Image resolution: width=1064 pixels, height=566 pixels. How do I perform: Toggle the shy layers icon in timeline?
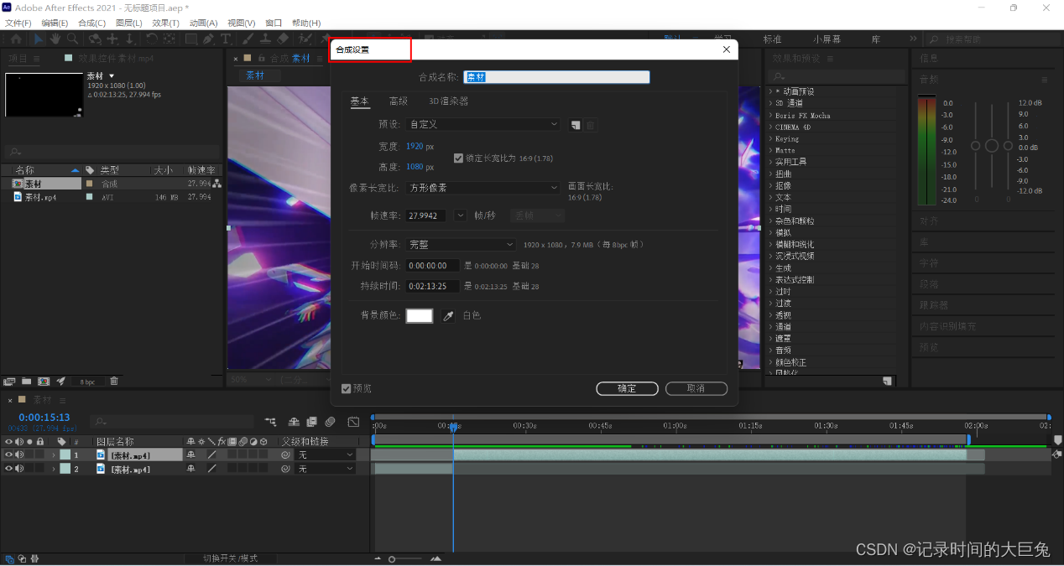[294, 422]
